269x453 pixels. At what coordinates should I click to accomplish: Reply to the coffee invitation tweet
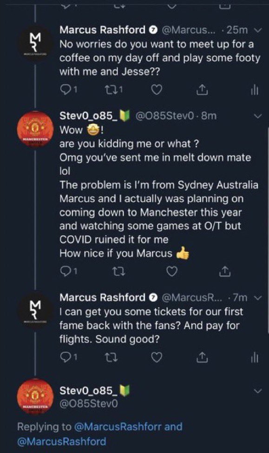[x=68, y=90]
